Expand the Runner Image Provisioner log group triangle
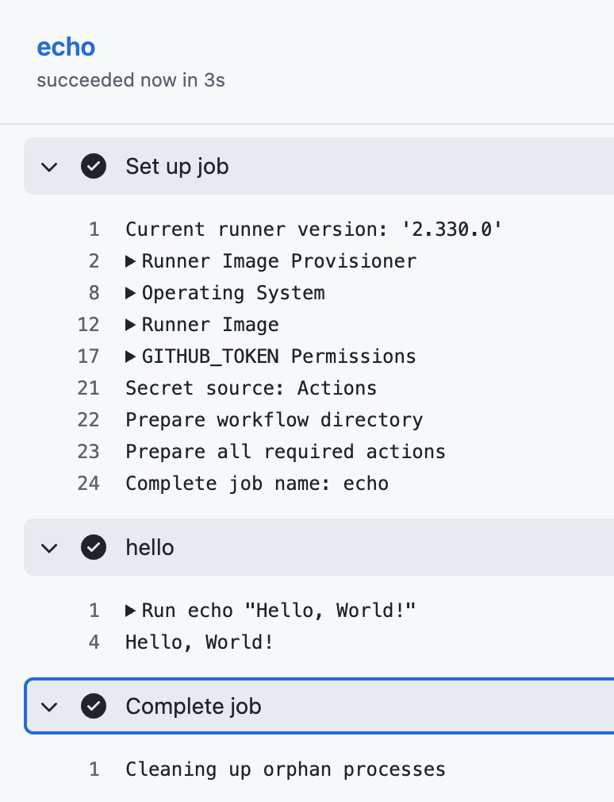Viewport: 614px width, 802px height. point(131,261)
